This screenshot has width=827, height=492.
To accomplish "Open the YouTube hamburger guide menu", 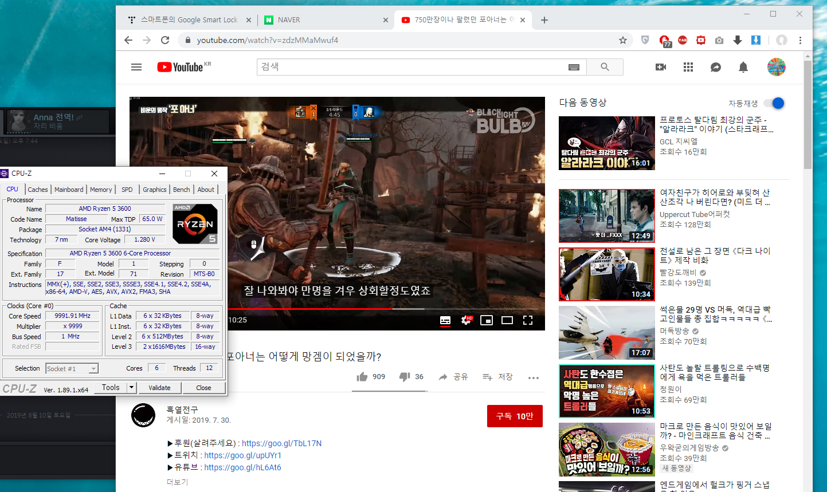I will click(136, 67).
